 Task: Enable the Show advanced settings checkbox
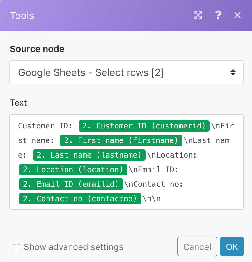click(x=16, y=247)
